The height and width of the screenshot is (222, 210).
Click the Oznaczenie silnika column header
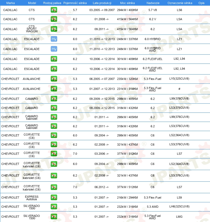click(x=180, y=3)
